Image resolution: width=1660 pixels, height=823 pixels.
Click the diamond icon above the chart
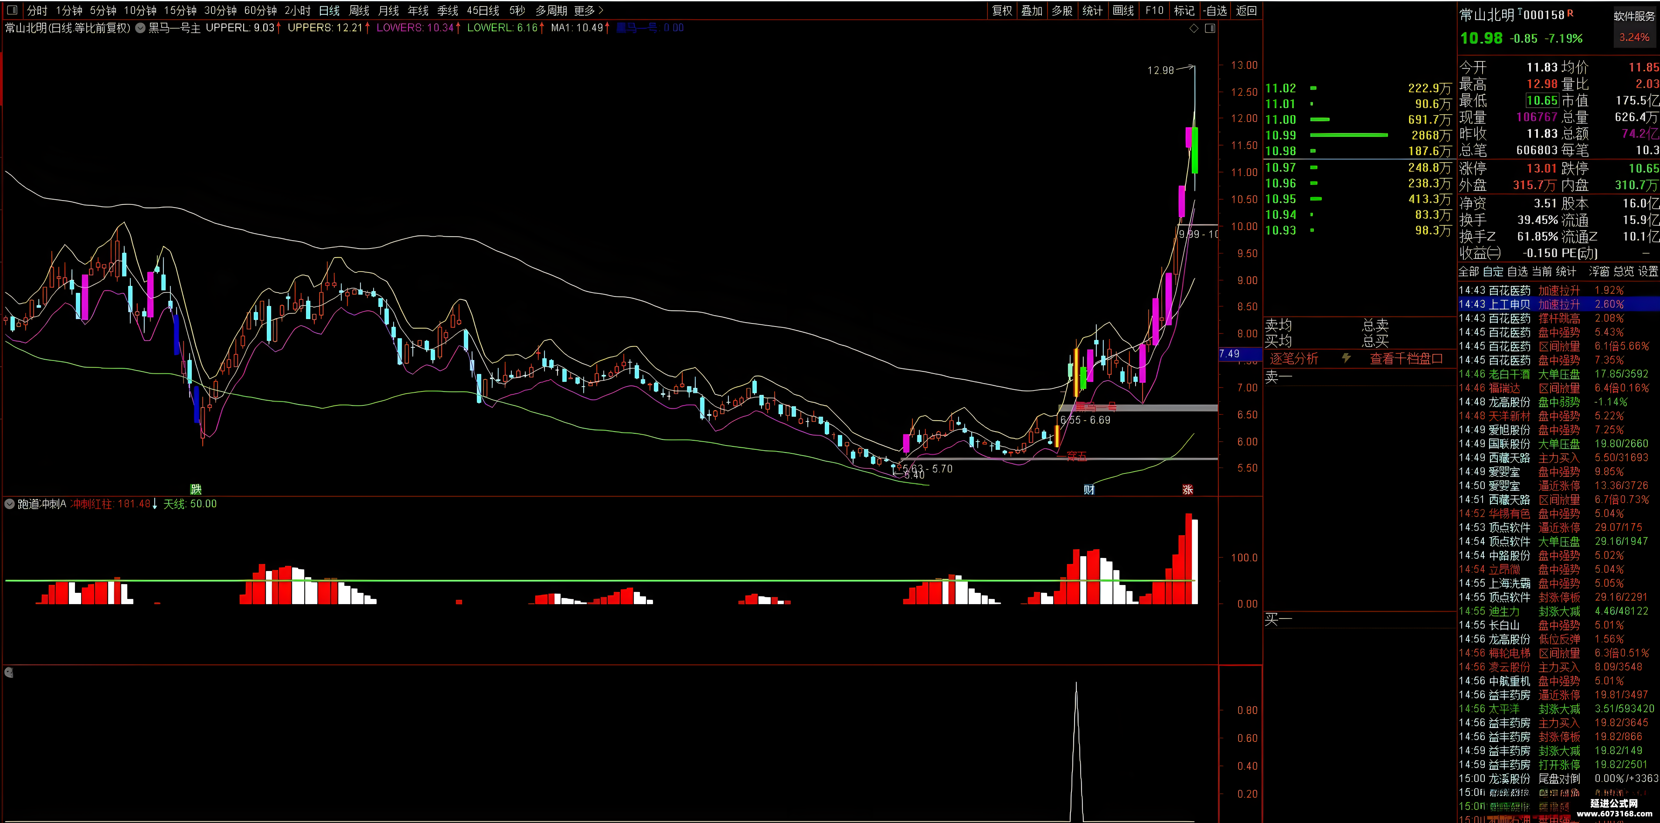(x=1194, y=28)
